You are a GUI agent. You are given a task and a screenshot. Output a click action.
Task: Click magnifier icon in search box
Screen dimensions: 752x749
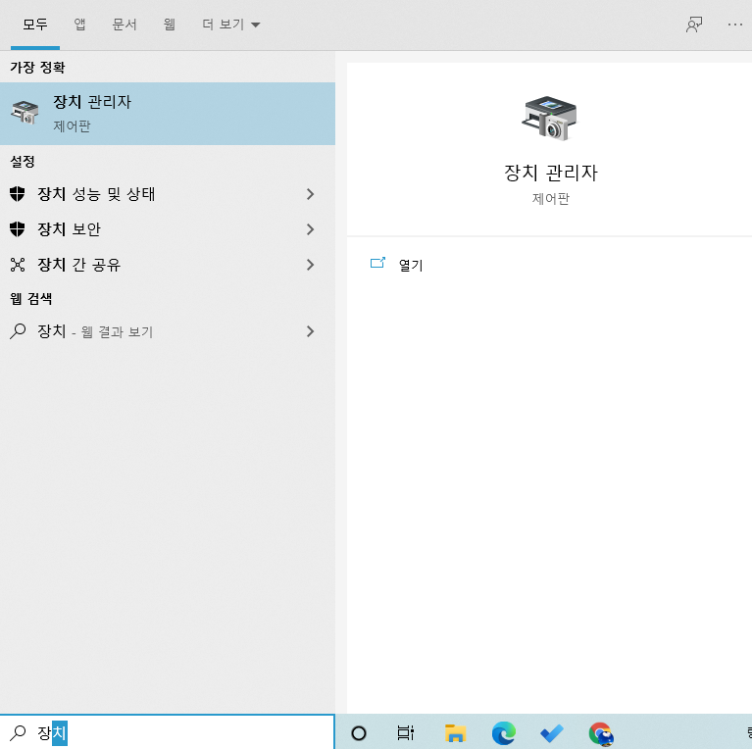click(18, 732)
